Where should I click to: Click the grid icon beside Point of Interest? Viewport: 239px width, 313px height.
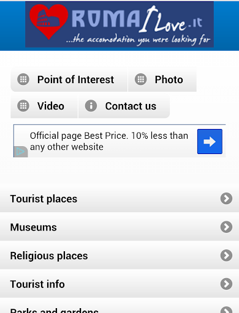click(23, 79)
